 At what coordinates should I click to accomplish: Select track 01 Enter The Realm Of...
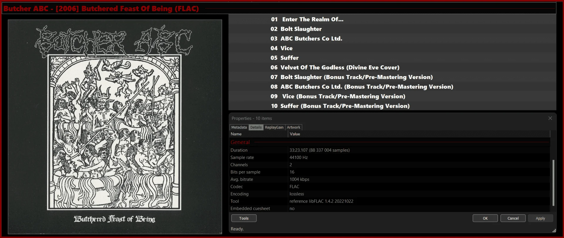pos(392,19)
